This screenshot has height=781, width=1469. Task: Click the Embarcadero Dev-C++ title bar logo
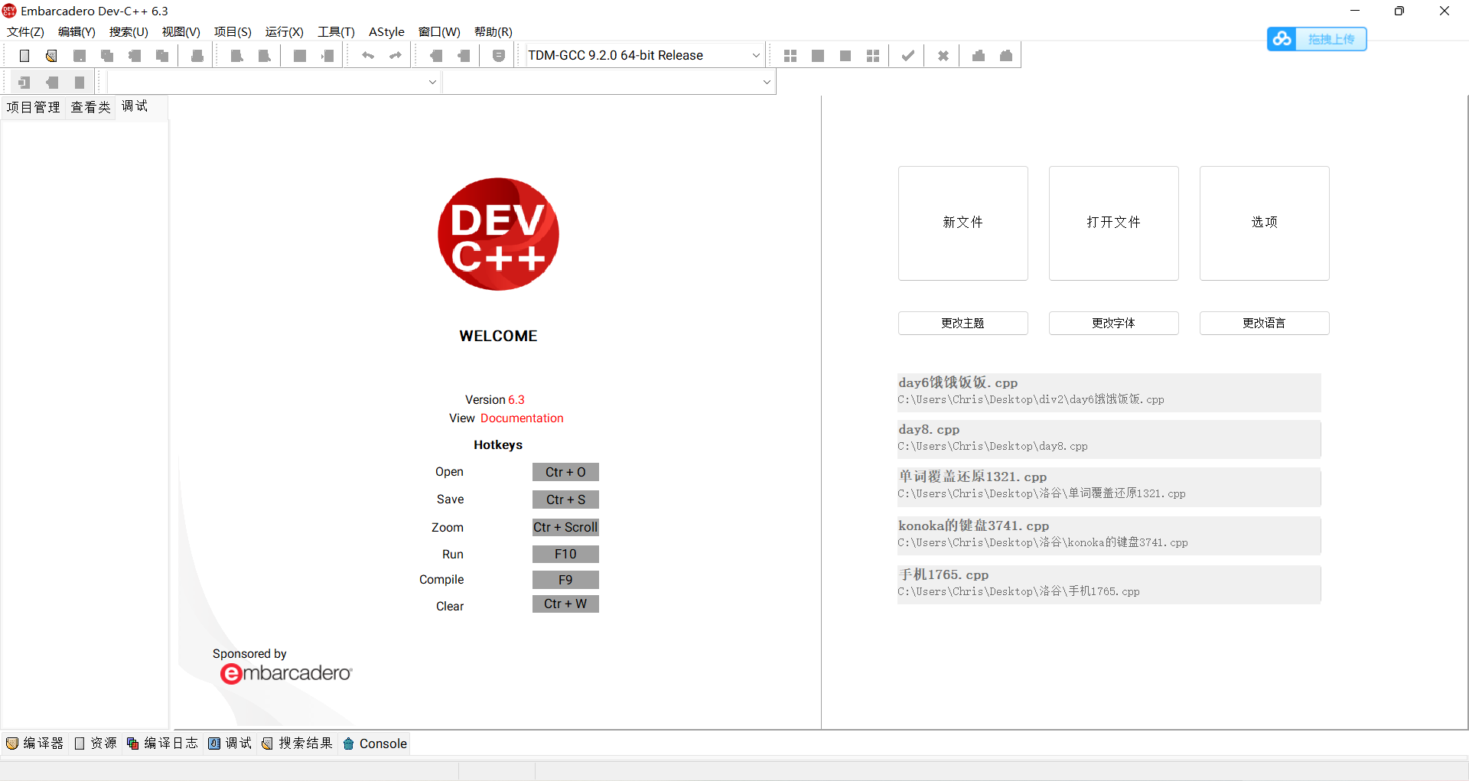pyautogui.click(x=9, y=11)
